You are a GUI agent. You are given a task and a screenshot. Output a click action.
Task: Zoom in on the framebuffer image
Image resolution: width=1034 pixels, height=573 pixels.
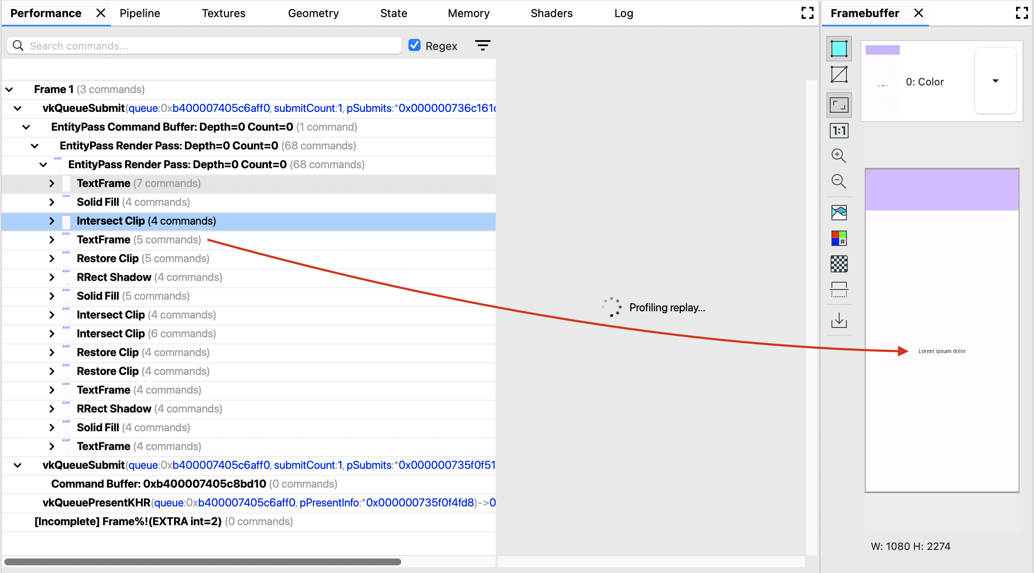coord(839,156)
